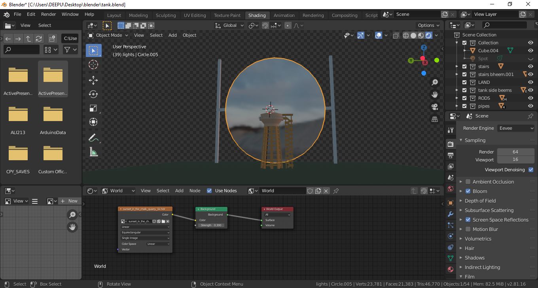The width and height of the screenshot is (538, 288).
Task: Select the Cursor tool in viewport toolbar
Action: pyautogui.click(x=93, y=64)
